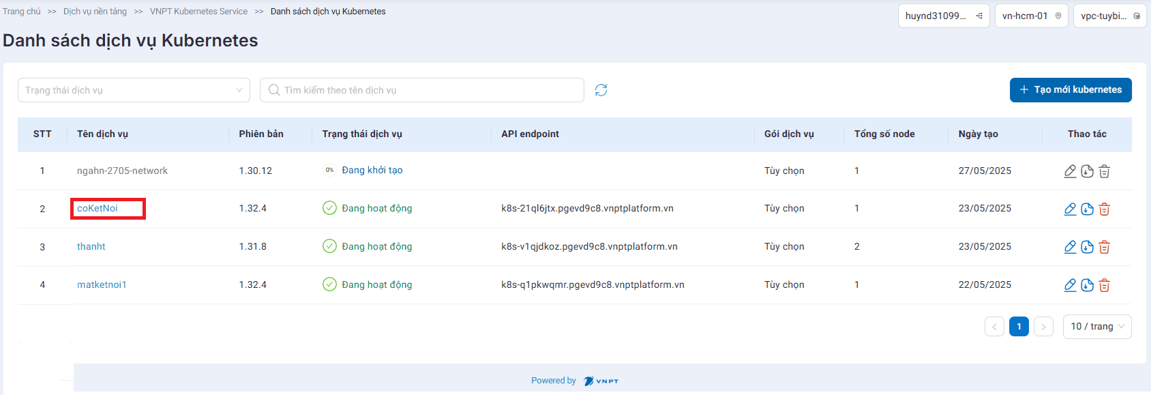Open the 10 / trang page size dropdown
Screen dimensions: 1151x395
[1096, 327]
